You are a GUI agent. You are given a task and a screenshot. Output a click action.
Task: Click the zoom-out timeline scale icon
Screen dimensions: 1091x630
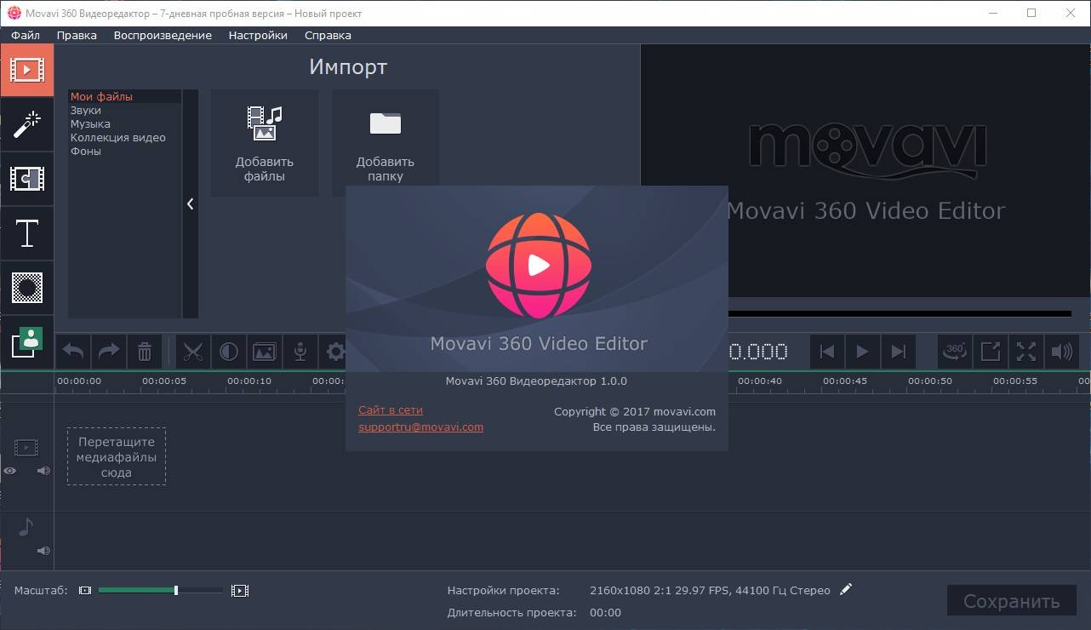(85, 590)
